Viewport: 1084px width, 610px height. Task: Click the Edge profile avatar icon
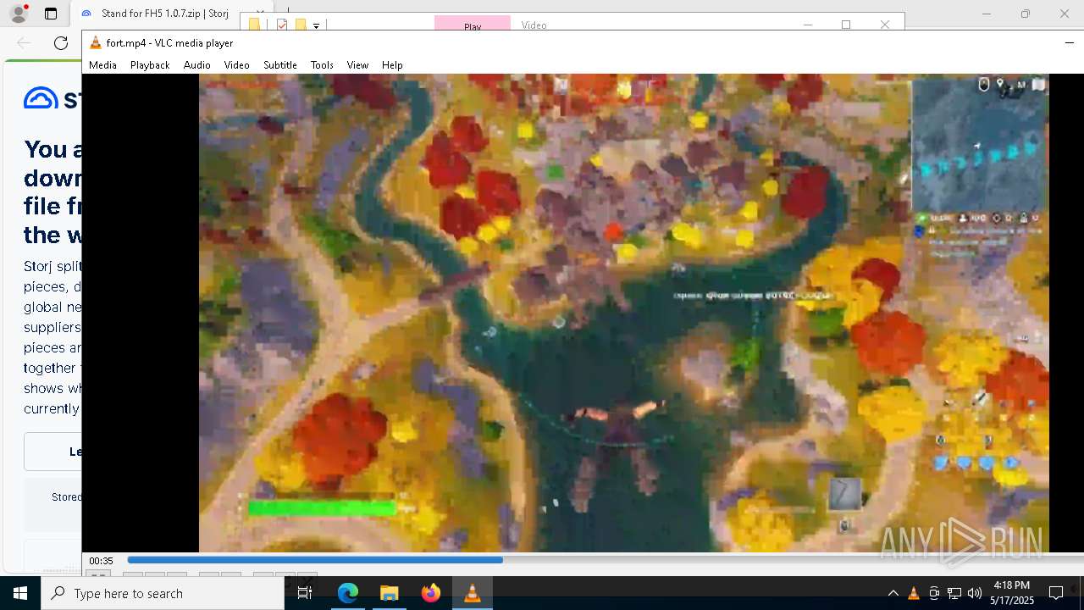(19, 14)
